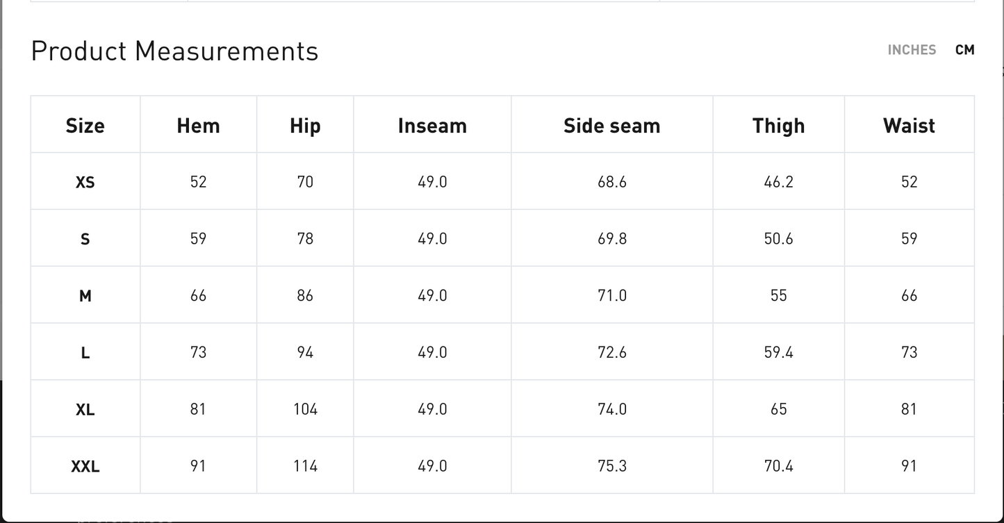Select the S size row label

85,240
